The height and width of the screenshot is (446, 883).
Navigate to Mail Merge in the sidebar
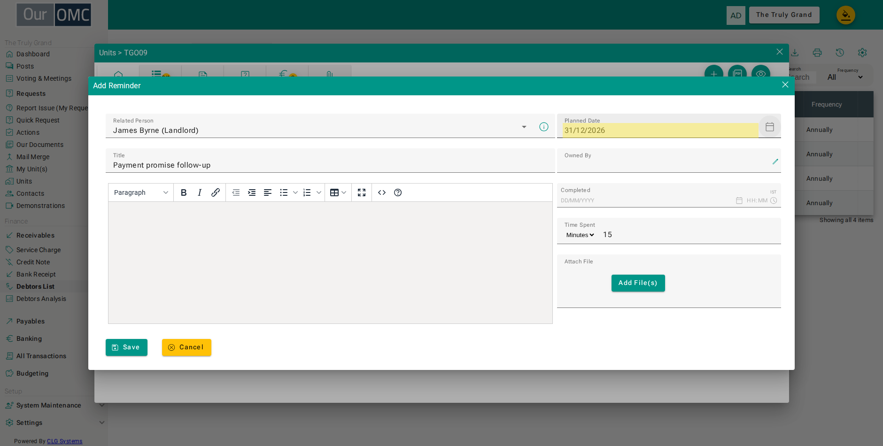point(33,157)
